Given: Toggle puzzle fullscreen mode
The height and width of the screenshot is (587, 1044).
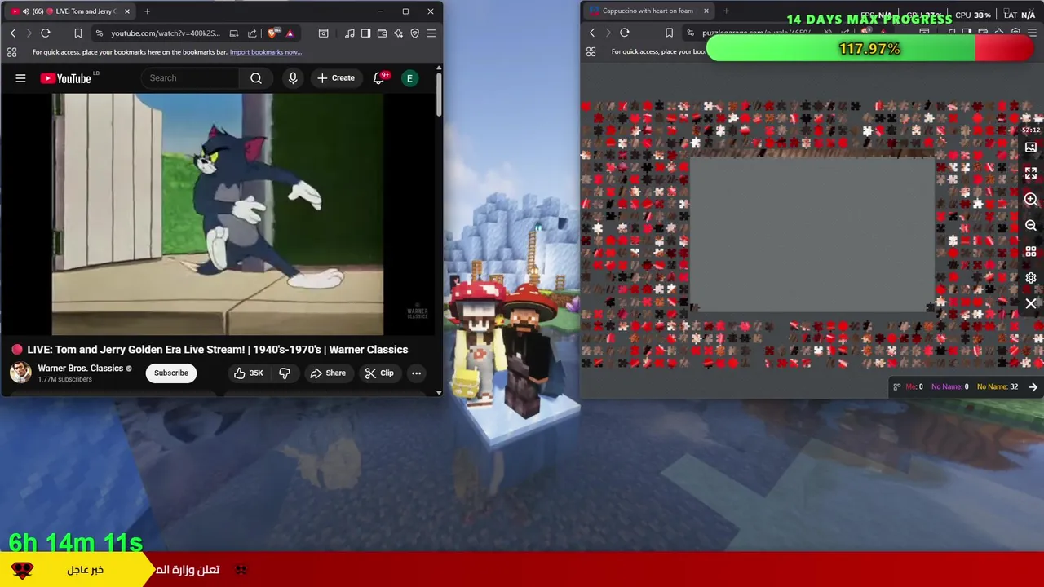Looking at the screenshot, I should click(1031, 174).
